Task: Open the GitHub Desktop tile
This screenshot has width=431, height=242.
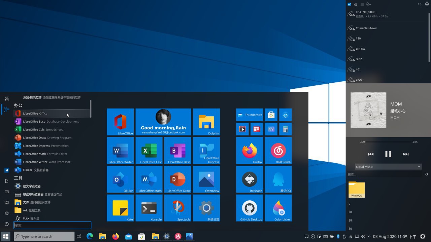Action: click(250, 208)
